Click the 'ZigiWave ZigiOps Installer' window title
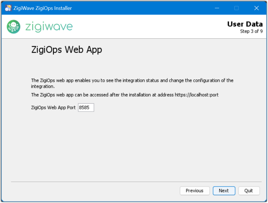Viewport: 268px width, 203px height. point(43,8)
